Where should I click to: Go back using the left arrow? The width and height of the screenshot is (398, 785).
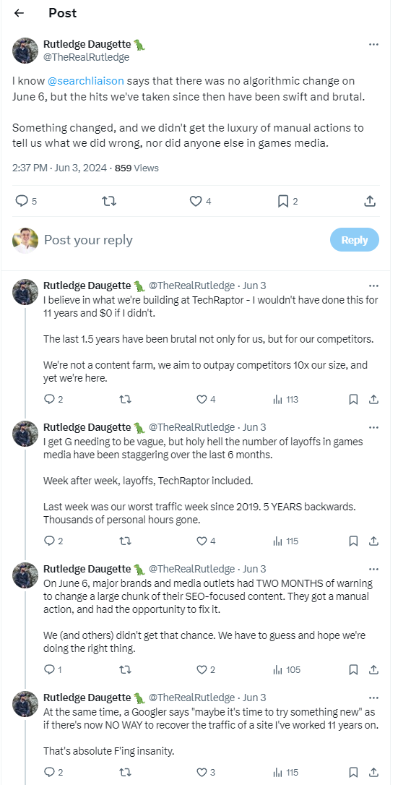(x=19, y=14)
